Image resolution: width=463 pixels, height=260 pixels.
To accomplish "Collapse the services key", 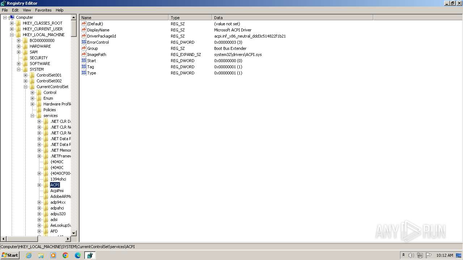I will [x=33, y=116].
